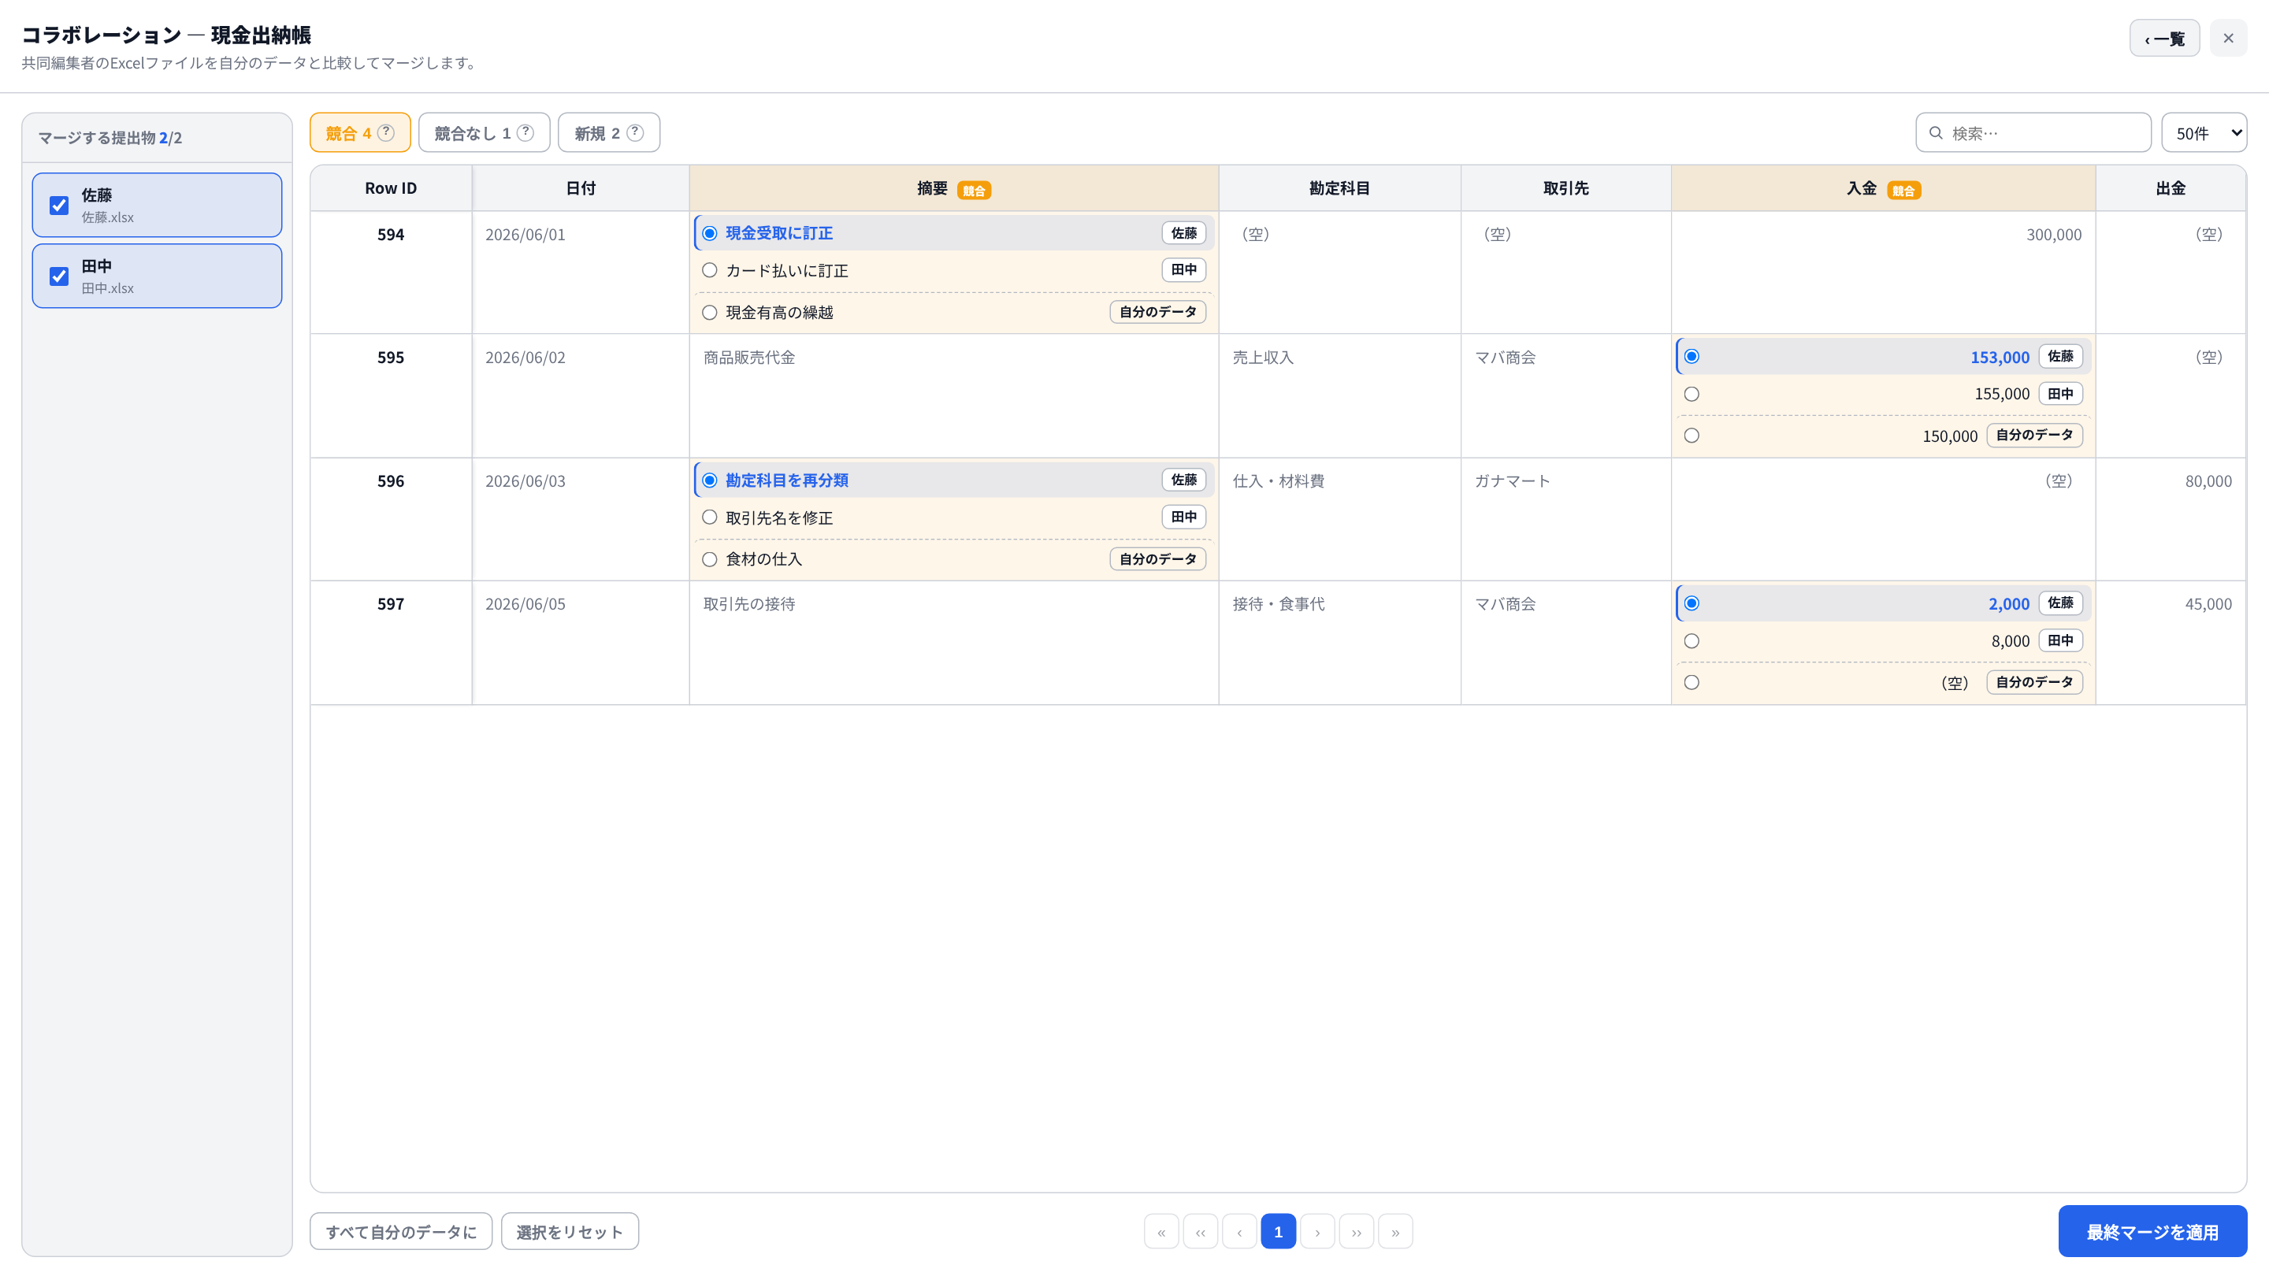The width and height of the screenshot is (2269, 1276).
Task: Close the collaboration dialog with X
Action: click(2229, 38)
